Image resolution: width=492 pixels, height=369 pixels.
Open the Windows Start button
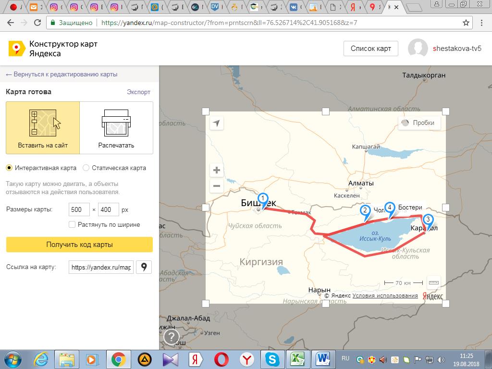point(13,359)
